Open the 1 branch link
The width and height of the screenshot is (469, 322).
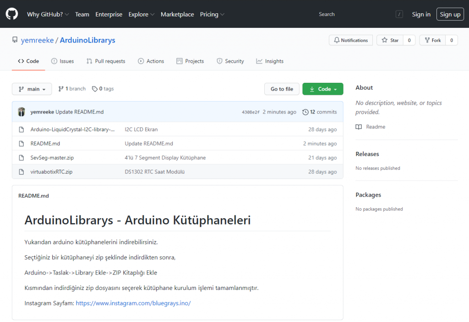click(x=72, y=89)
